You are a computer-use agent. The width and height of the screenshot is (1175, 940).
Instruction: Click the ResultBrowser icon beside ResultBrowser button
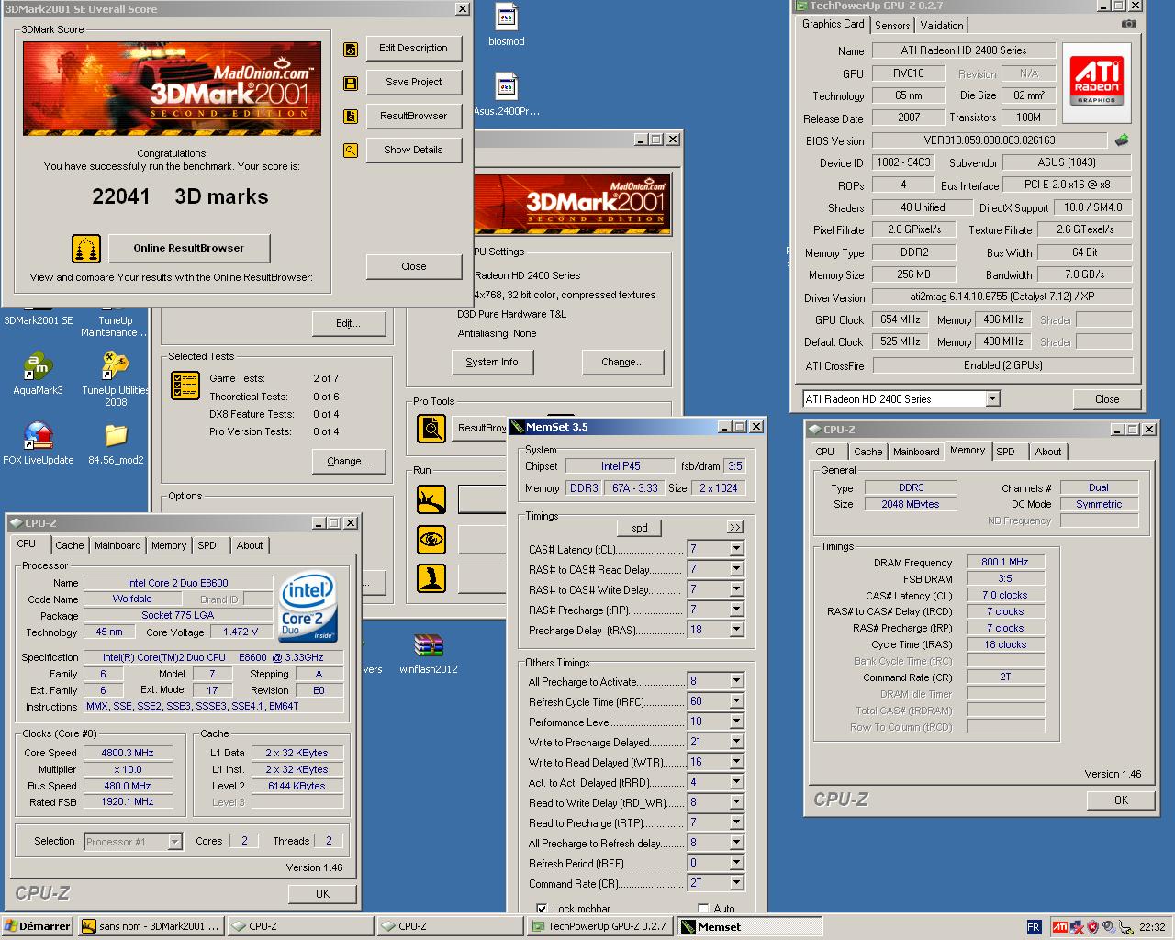(x=351, y=117)
